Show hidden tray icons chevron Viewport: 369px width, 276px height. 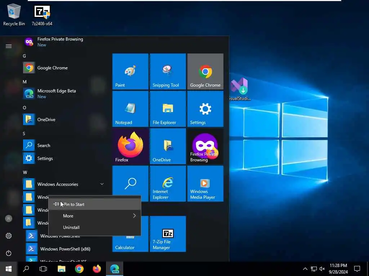pyautogui.click(x=305, y=269)
